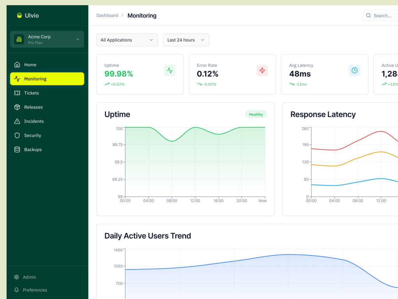Click the orange line in Response Latency chart

pos(358,158)
